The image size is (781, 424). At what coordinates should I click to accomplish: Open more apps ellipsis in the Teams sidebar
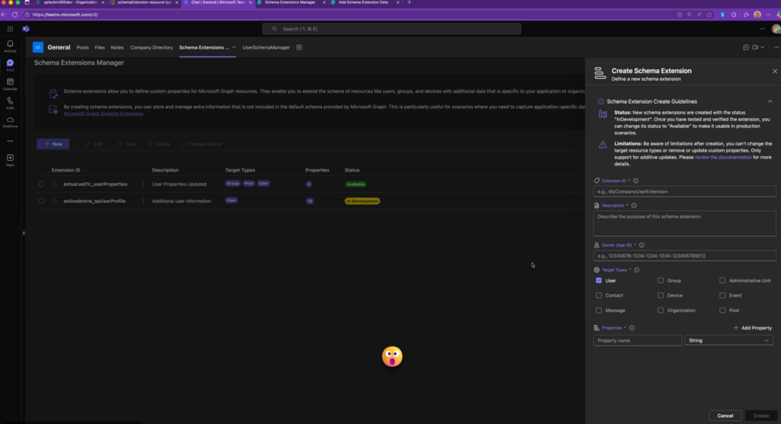pos(10,141)
